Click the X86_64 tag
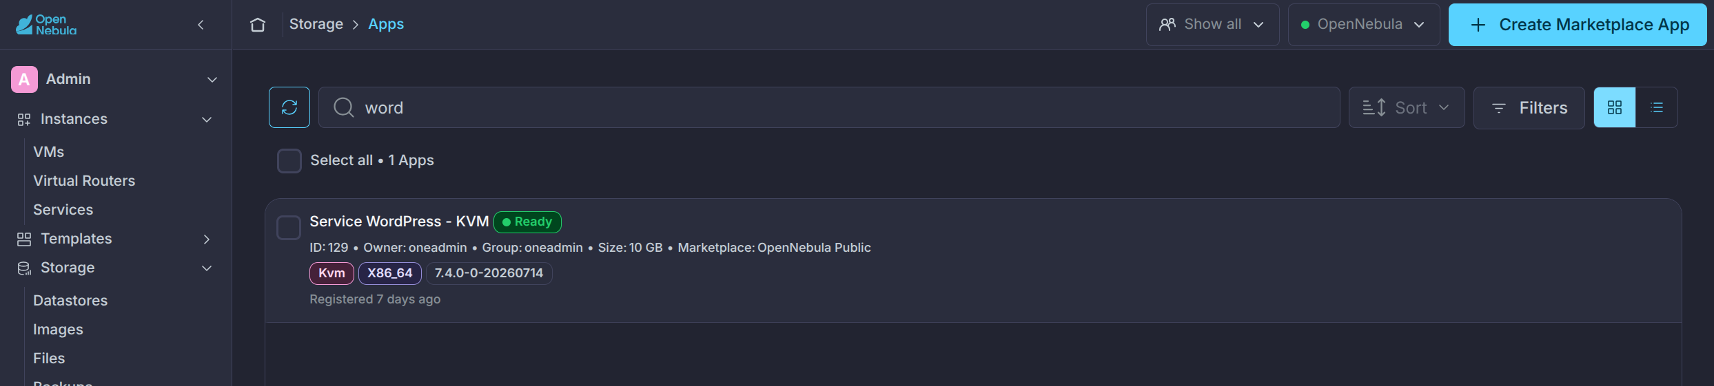 (390, 273)
